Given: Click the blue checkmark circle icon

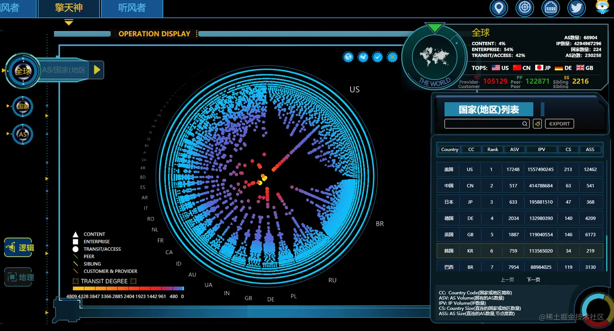Looking at the screenshot, I should (x=378, y=57).
